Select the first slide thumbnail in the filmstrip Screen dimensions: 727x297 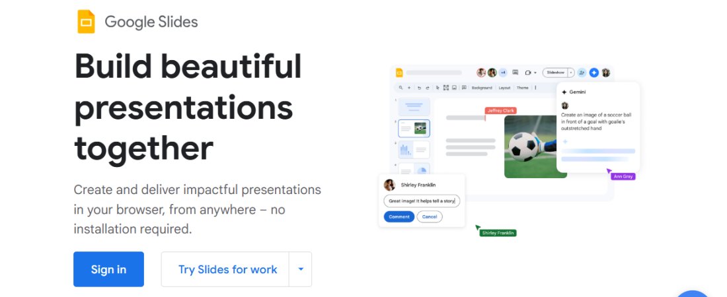click(414, 106)
